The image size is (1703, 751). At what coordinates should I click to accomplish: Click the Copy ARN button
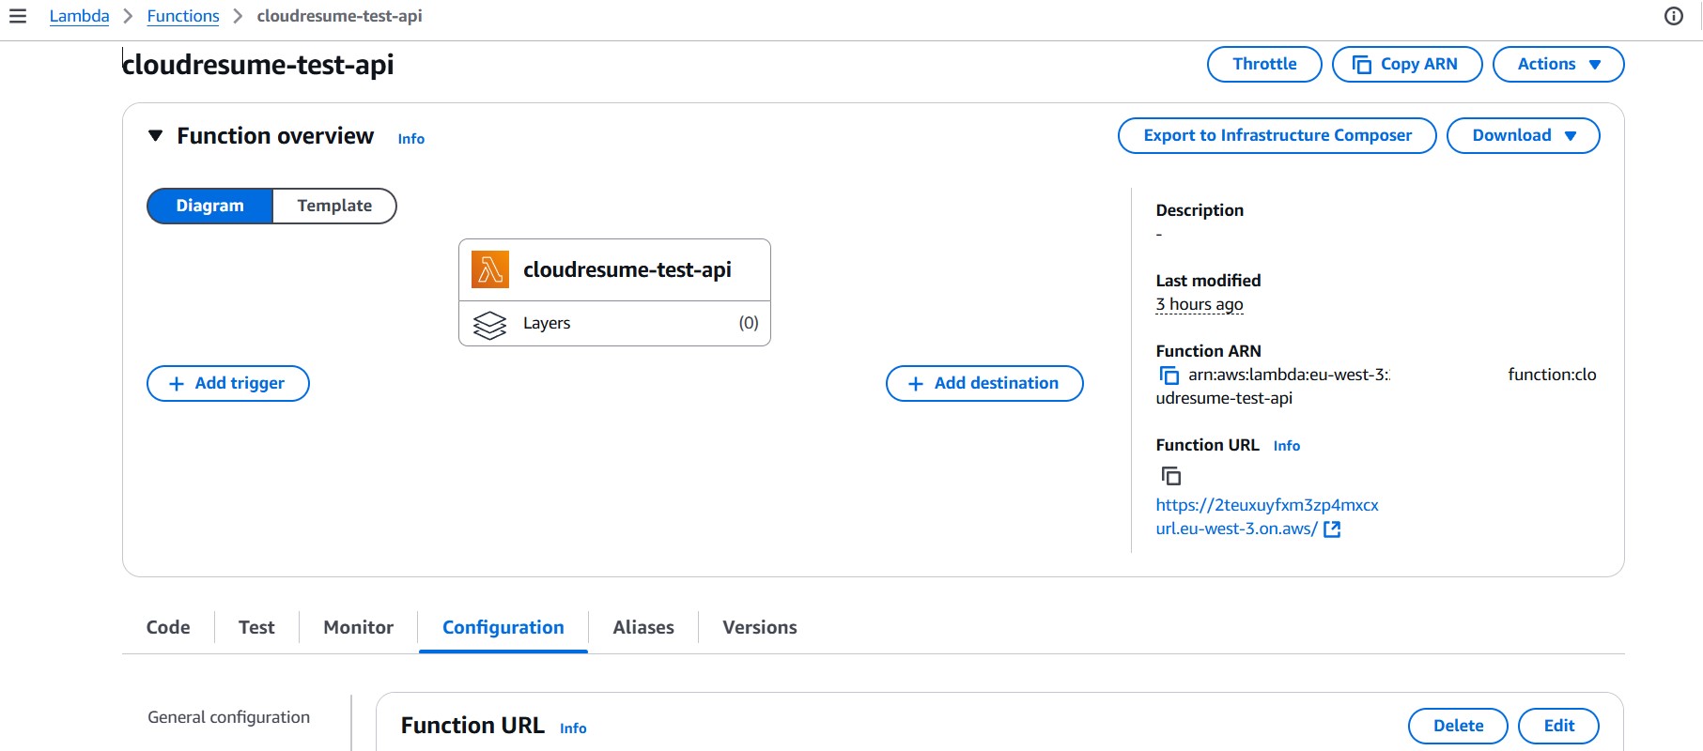[1407, 64]
